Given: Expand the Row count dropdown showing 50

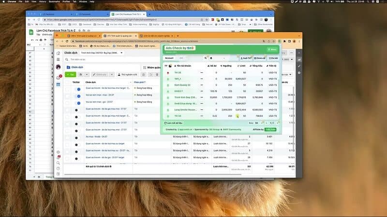Looking at the screenshot, I should [257, 123].
